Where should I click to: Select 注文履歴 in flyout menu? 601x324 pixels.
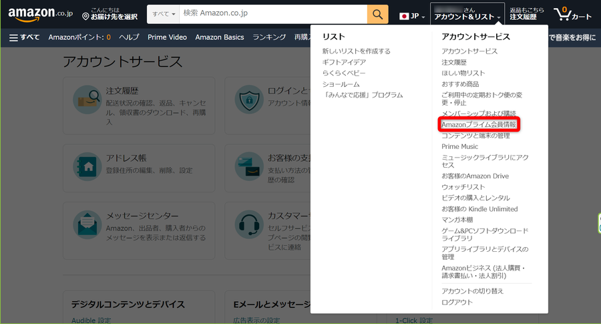tap(454, 62)
